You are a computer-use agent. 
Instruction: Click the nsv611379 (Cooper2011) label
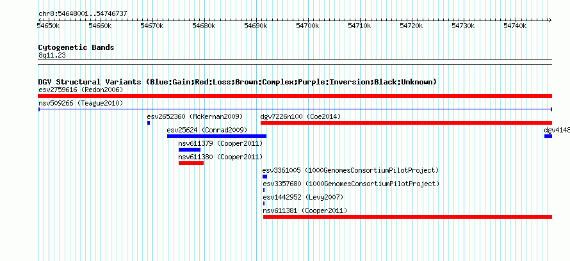pyautogui.click(x=220, y=143)
